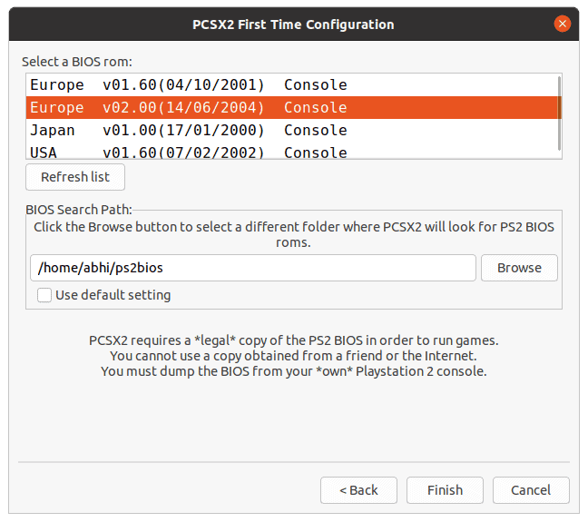Go to previous step with Back button

pos(358,490)
